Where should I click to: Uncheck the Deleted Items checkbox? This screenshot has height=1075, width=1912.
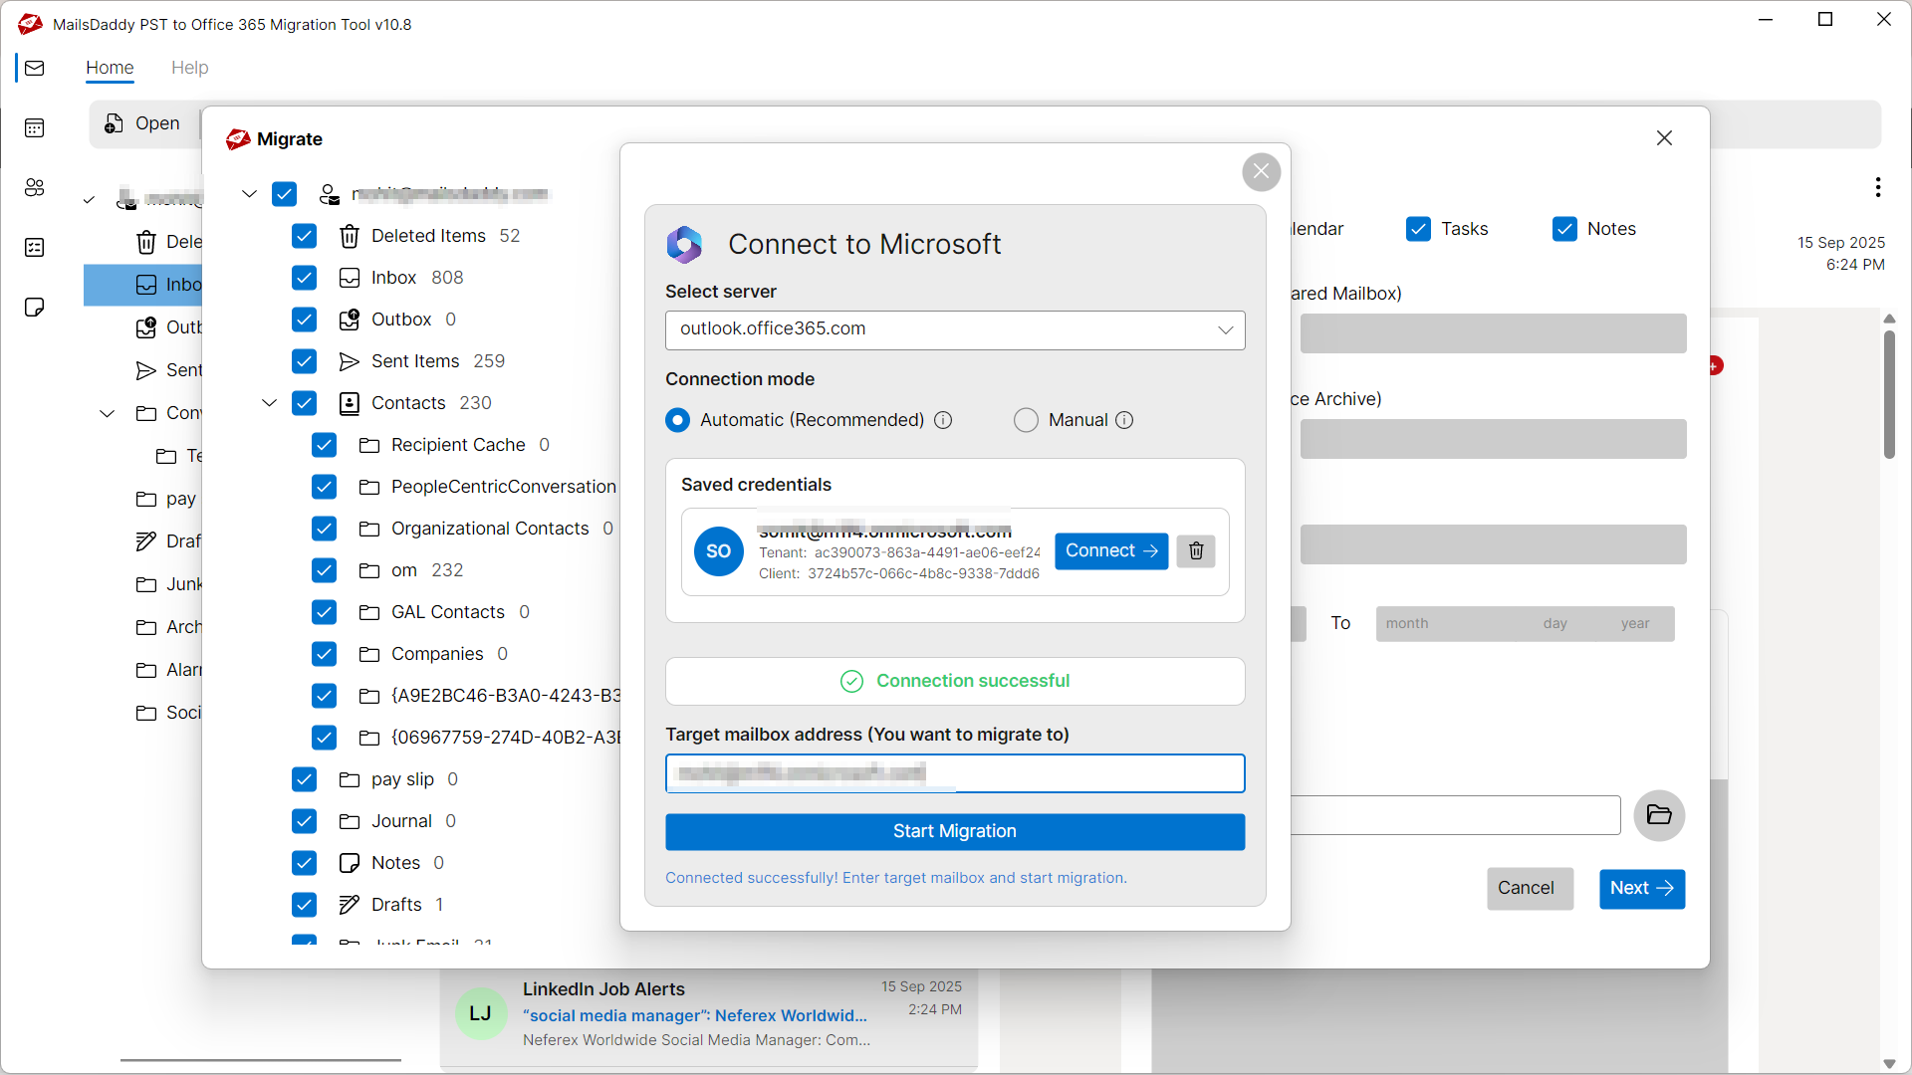click(x=305, y=236)
